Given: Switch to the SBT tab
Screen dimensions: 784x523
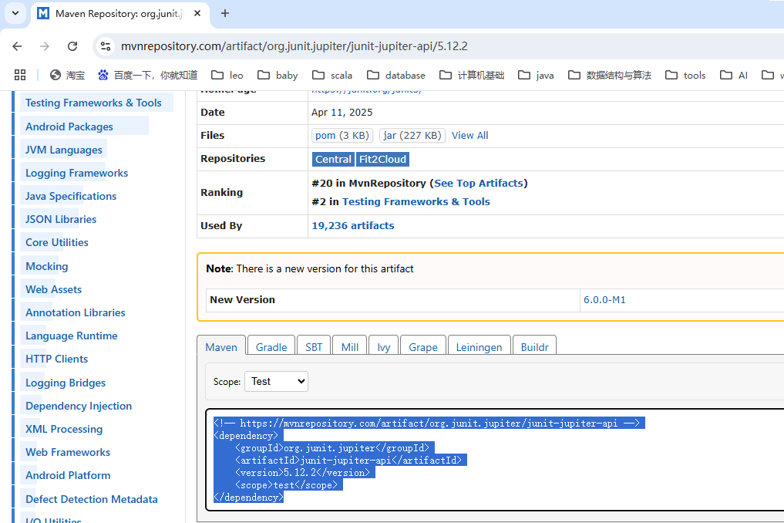Looking at the screenshot, I should [x=314, y=347].
